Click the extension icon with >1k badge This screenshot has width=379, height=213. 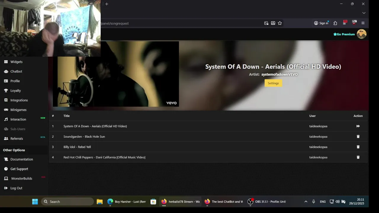(354, 23)
